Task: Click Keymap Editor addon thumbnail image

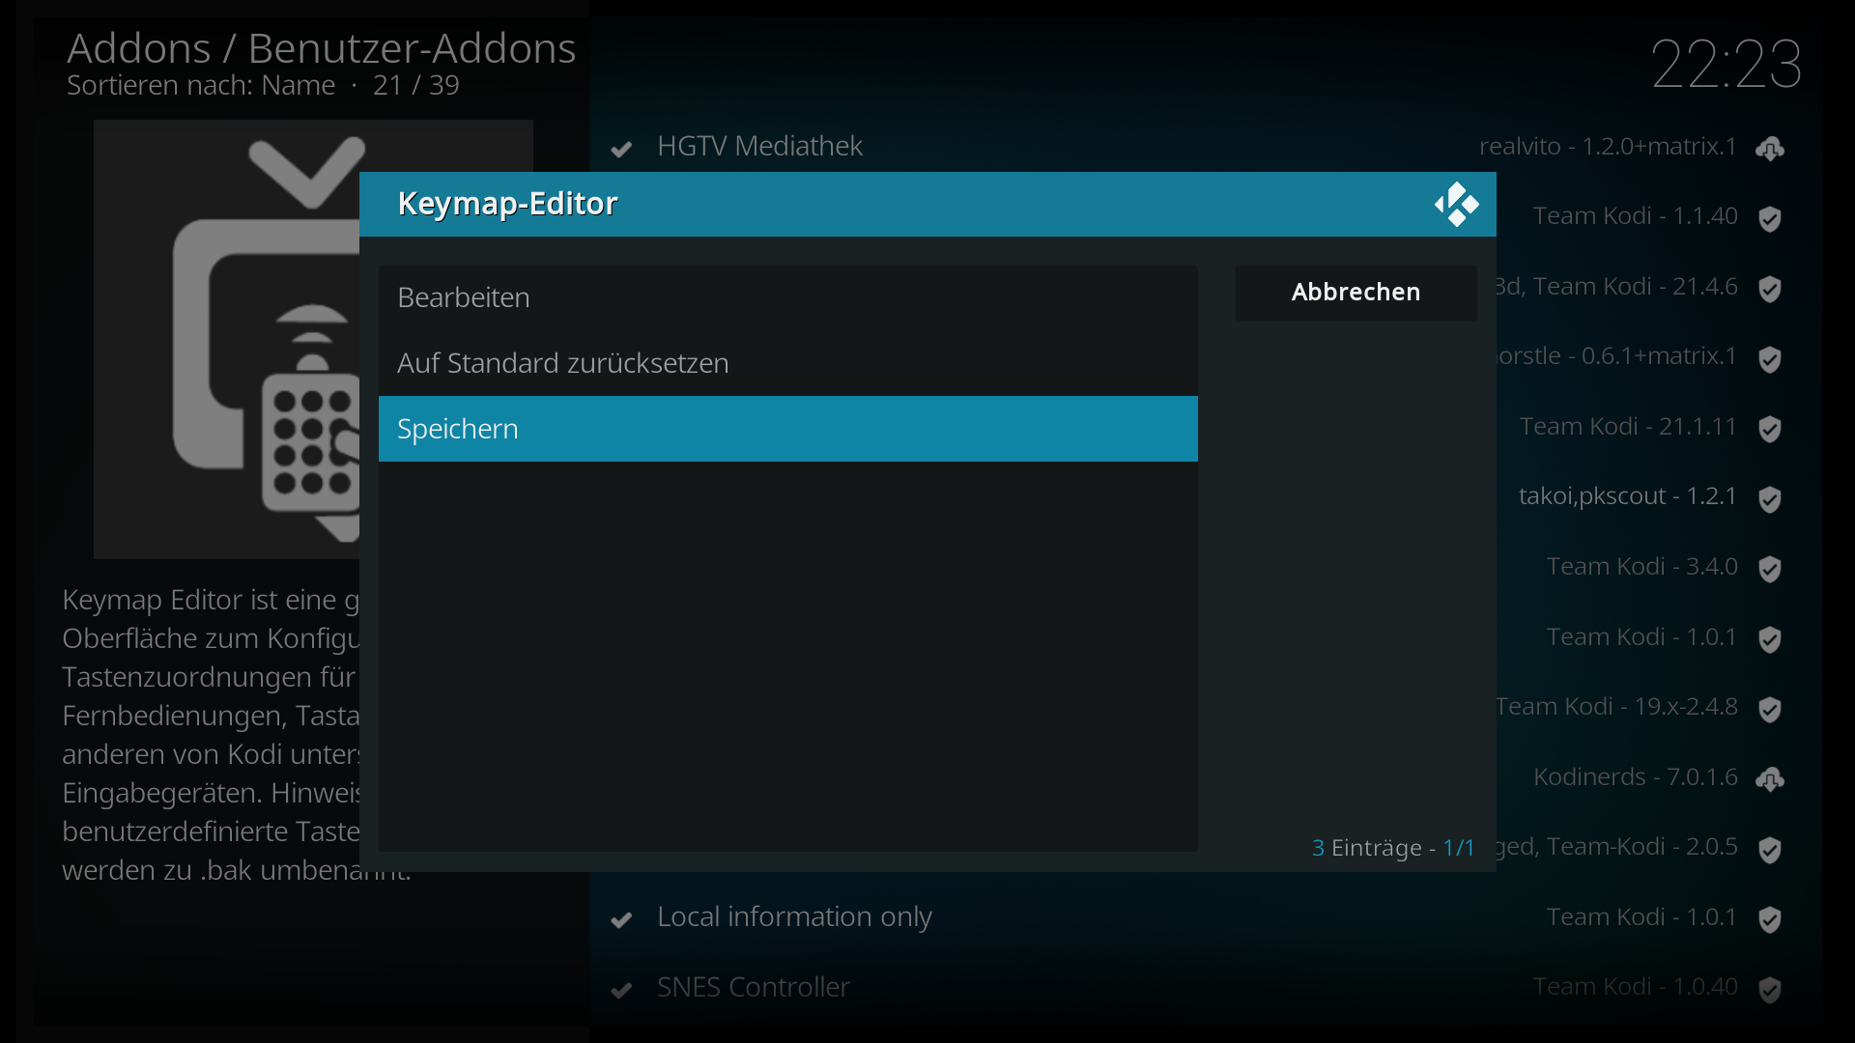Action: point(227,339)
